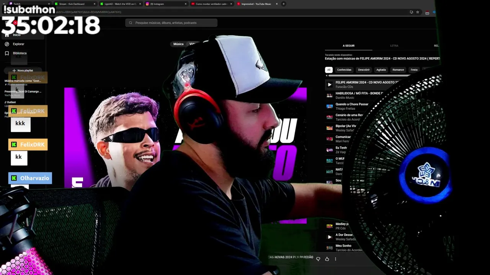Click the Olharvazio chat username

pyautogui.click(x=34, y=178)
